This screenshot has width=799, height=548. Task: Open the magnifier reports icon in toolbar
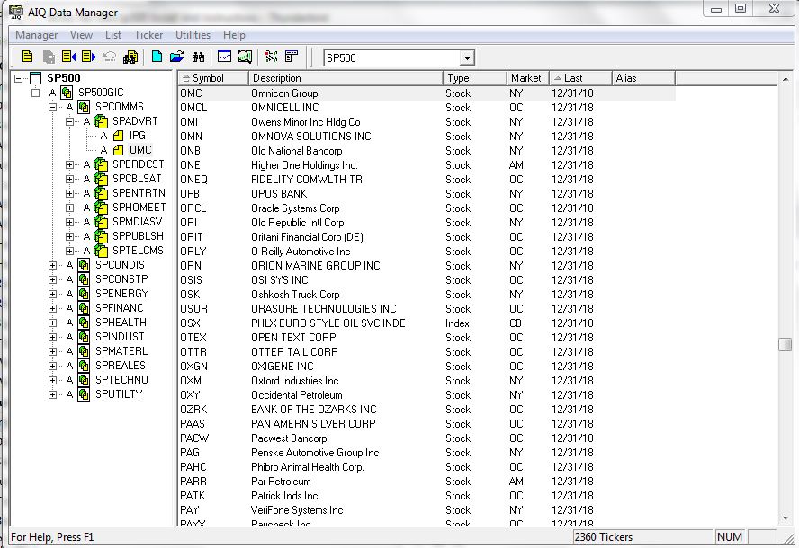pos(245,57)
